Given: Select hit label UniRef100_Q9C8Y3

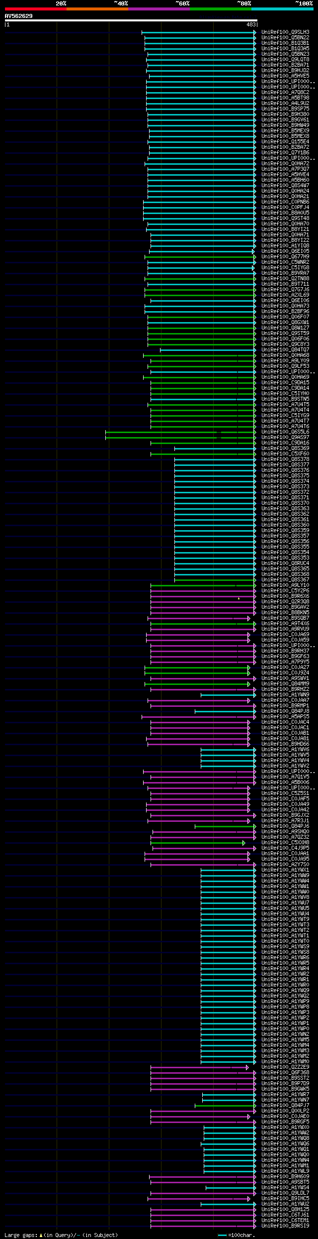Looking at the screenshot, I should click(285, 344).
